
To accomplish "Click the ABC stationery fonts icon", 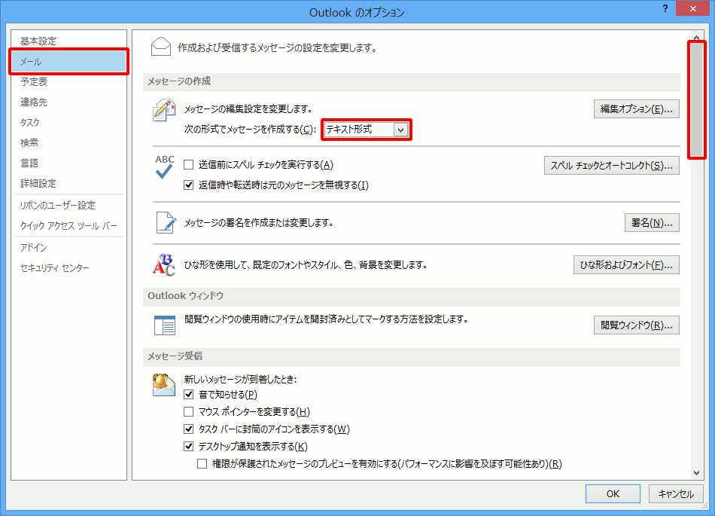I will point(164,264).
